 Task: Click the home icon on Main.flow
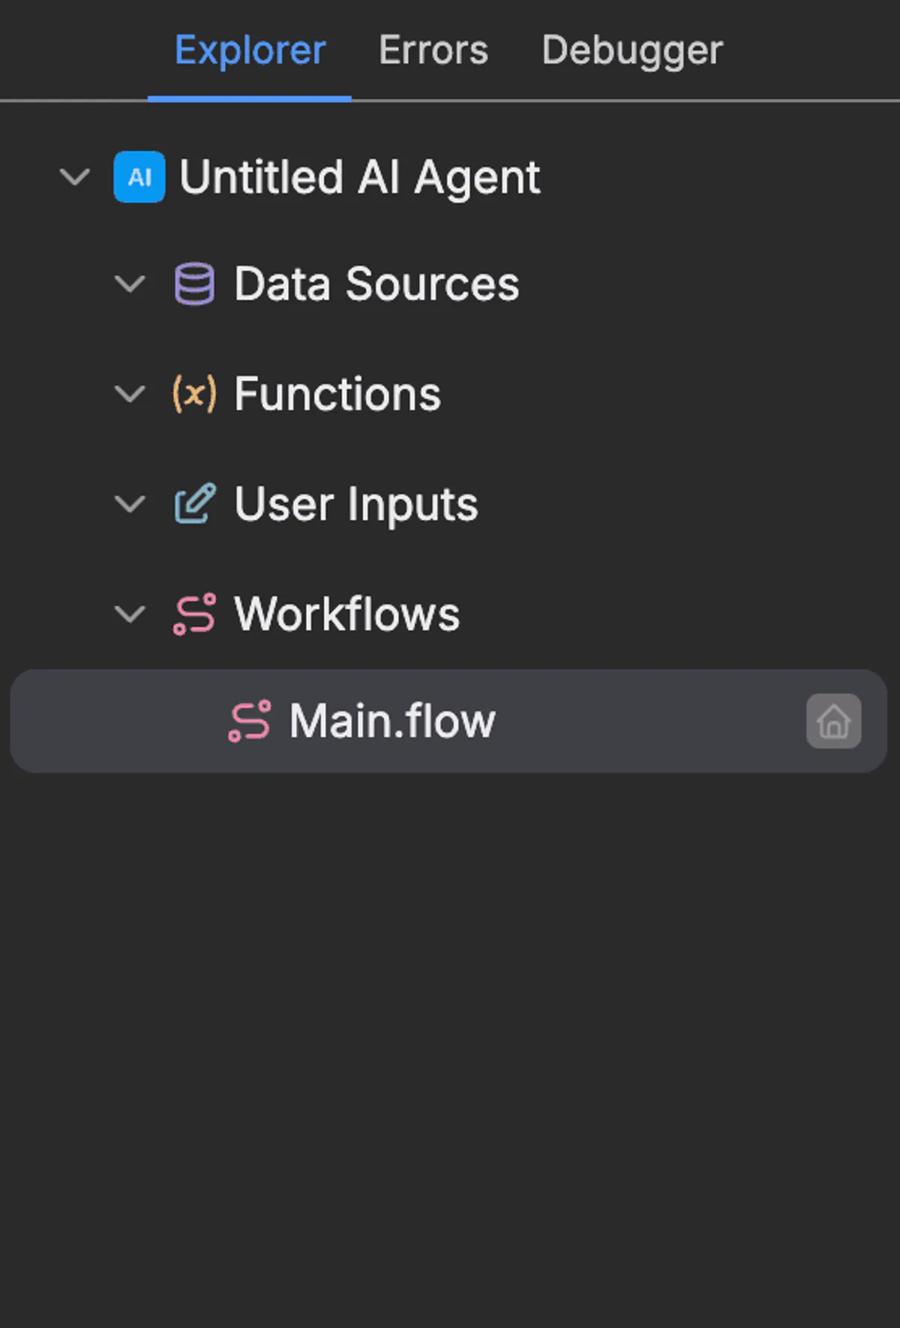tap(833, 721)
